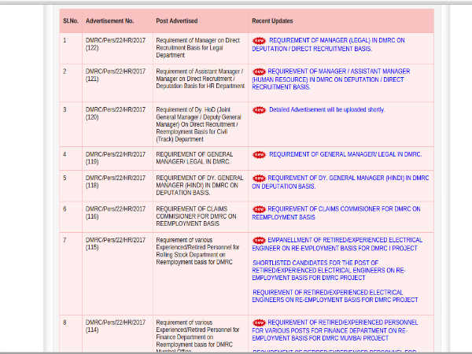472x354 pixels.
Task: Click post text Assistant Manager for HR Department
Action: click(x=200, y=79)
